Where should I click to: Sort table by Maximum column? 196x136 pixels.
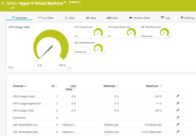[154, 86]
